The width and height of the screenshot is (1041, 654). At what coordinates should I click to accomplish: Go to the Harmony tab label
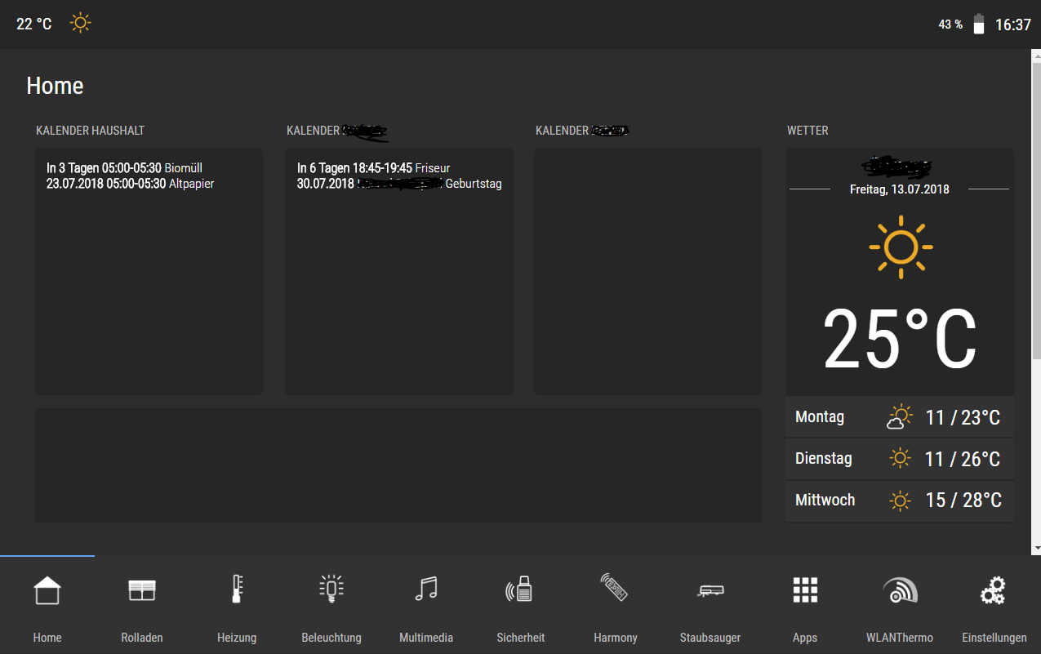[x=616, y=638]
